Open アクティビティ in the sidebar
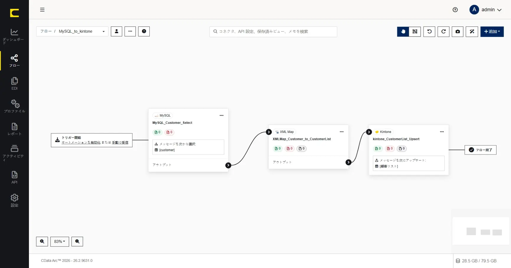 point(14,153)
